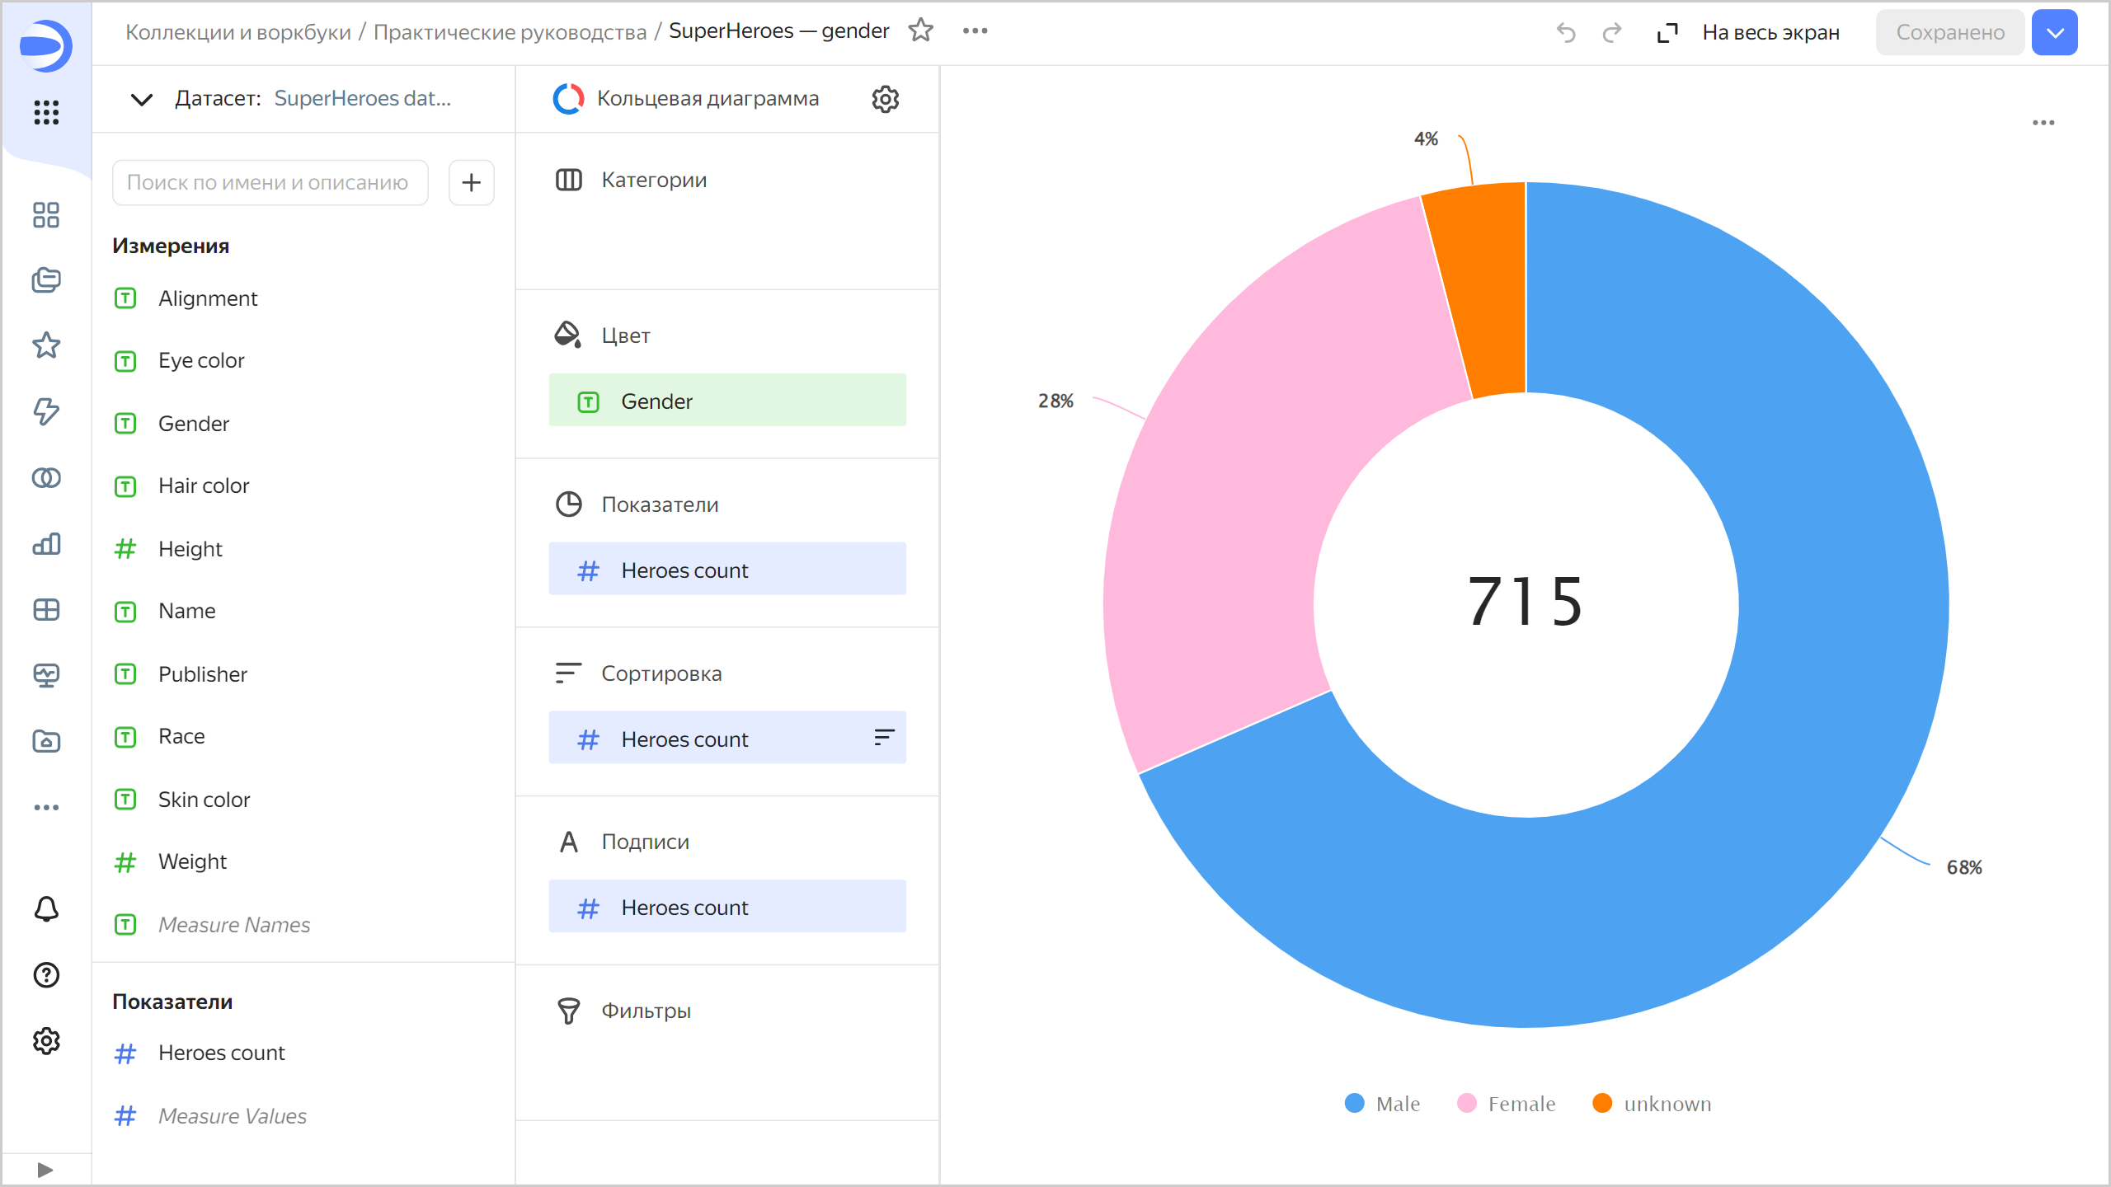Viewport: 2111px width, 1187px height.
Task: Click the favorites star next to chart title
Action: [x=920, y=31]
